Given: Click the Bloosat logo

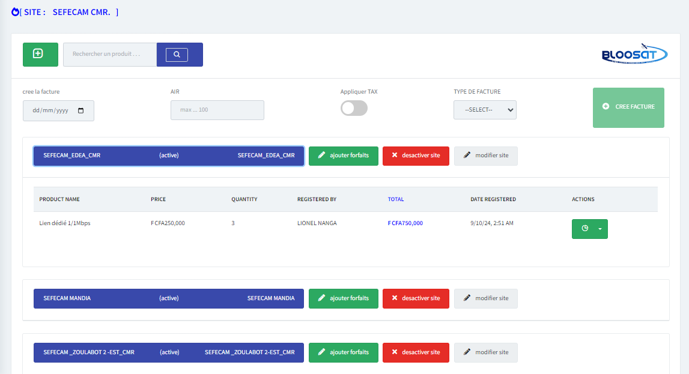Looking at the screenshot, I should coord(634,54).
